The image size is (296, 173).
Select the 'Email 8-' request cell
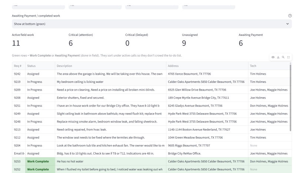coord(19,153)
